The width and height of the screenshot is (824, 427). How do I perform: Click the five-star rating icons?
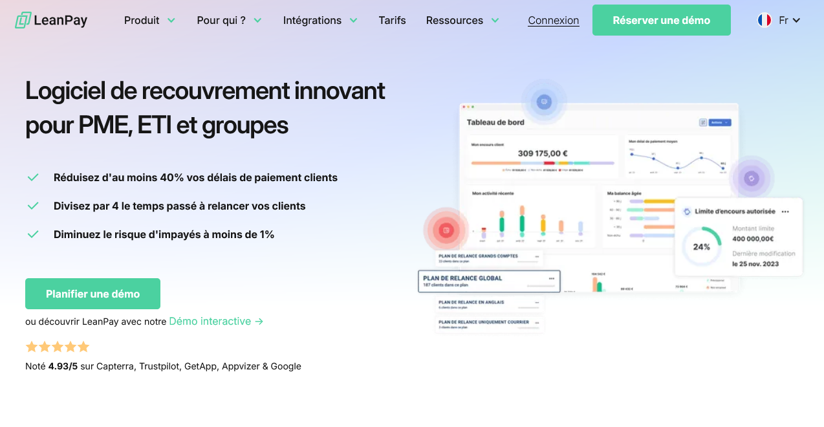point(57,347)
